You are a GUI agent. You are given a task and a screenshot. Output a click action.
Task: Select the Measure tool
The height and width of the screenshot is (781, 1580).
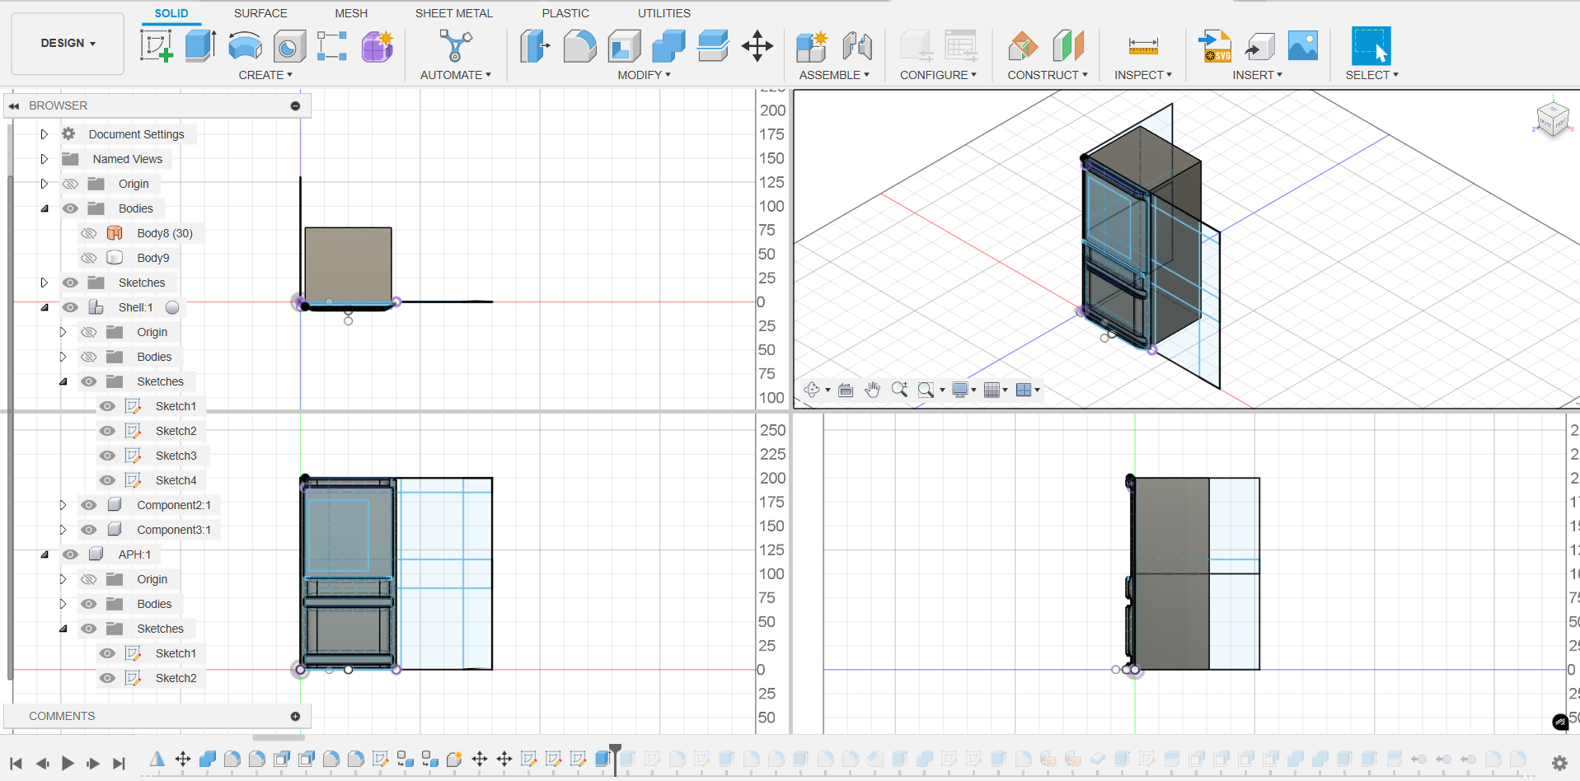click(x=1143, y=46)
